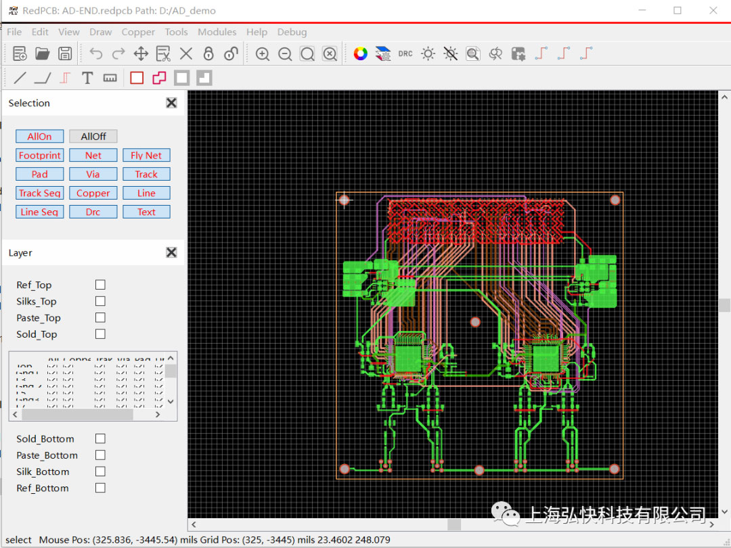Click the magnifier with X icon

[330, 54]
